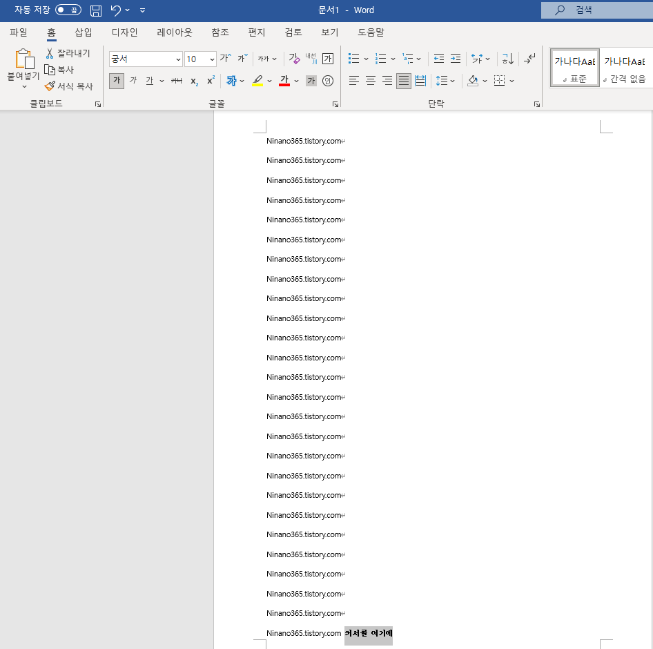Open the 도움말 (Help) tab
This screenshot has height=649, width=653.
[x=371, y=32]
